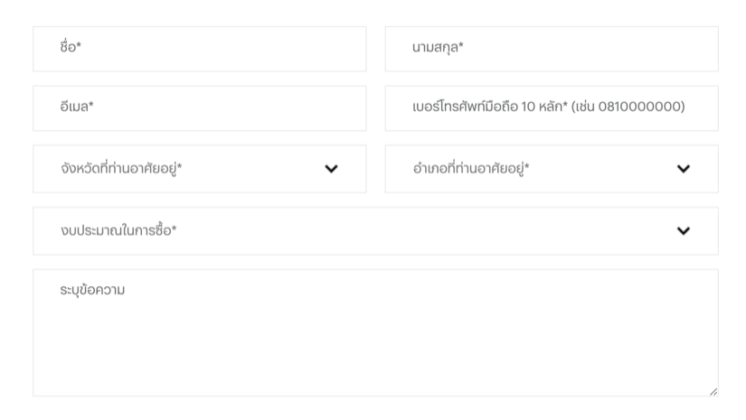Click the chevron arrow in งบประมาณในการซื้อ field
Image resolution: width=746 pixels, height=420 pixels.
684,231
